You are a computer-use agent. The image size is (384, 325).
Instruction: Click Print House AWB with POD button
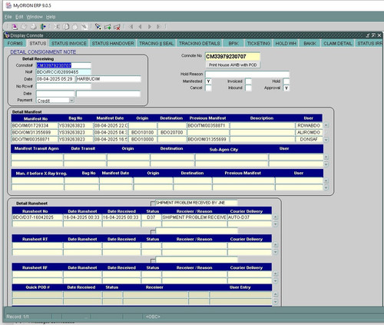[233, 65]
